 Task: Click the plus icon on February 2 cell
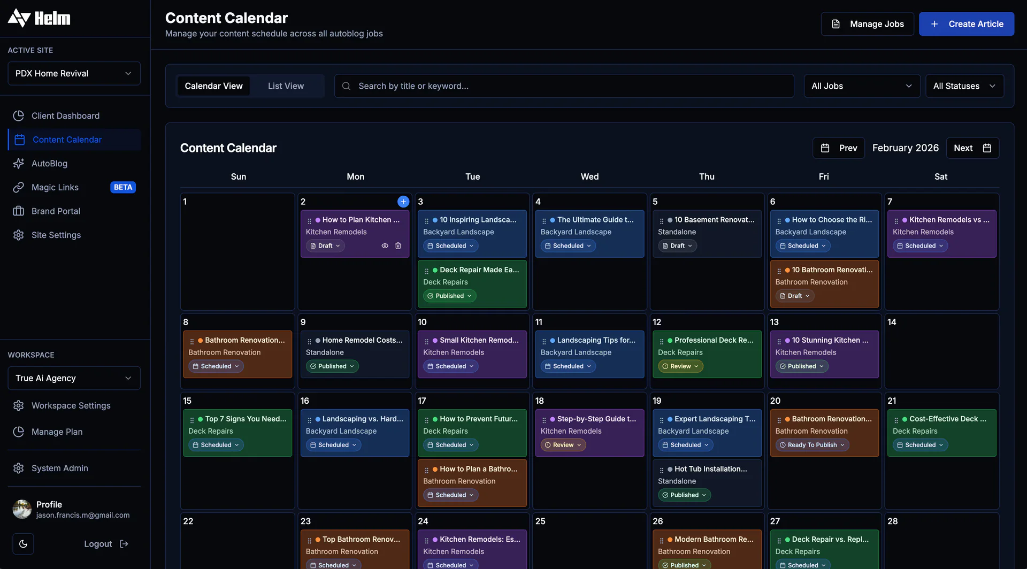click(403, 202)
